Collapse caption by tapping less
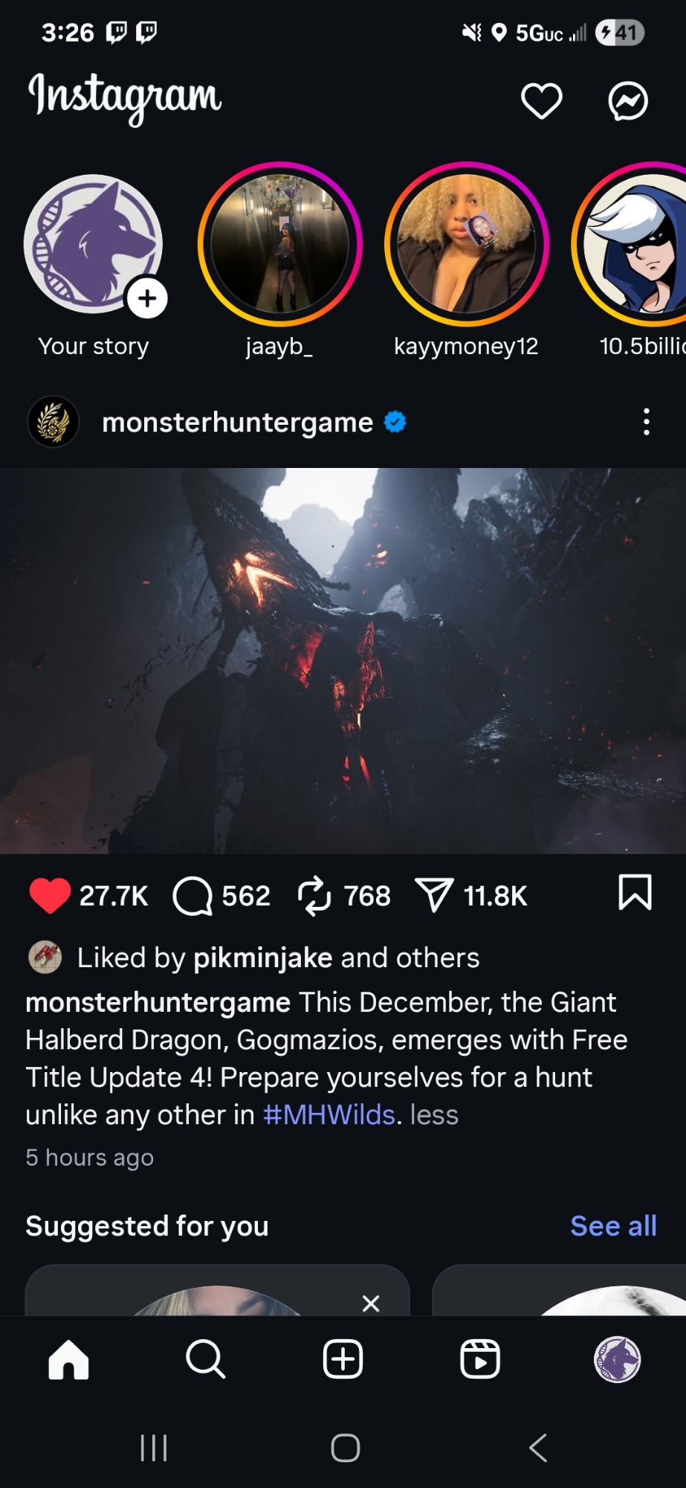 tap(434, 1115)
